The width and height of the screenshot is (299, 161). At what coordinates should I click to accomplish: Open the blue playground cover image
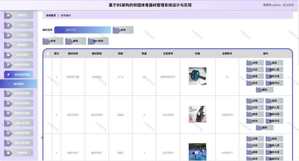click(x=197, y=152)
